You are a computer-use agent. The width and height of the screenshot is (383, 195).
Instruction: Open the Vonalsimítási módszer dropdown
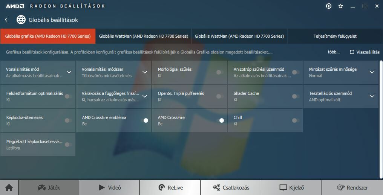(x=145, y=72)
